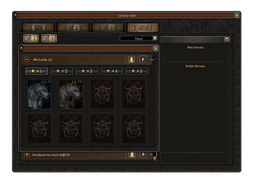253x183 pixels.
Task: Click the candle icon in Alfa kurtlar row
Action: pos(131,59)
